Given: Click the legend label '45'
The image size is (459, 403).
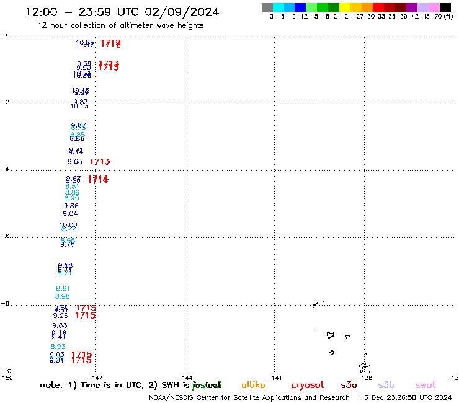Looking at the screenshot, I should [x=426, y=17].
